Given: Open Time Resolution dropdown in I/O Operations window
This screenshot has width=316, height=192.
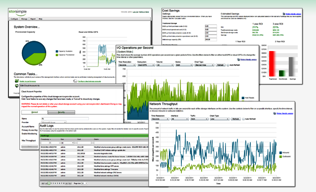Looking at the screenshot, I should coord(127,65).
